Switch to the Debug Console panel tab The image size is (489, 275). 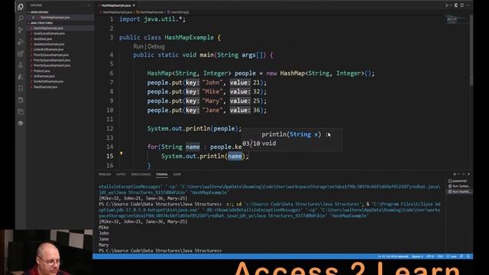pyautogui.click(x=141, y=174)
